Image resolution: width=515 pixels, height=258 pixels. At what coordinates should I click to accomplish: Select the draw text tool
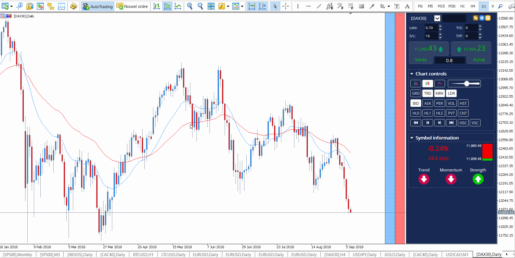[407, 6]
